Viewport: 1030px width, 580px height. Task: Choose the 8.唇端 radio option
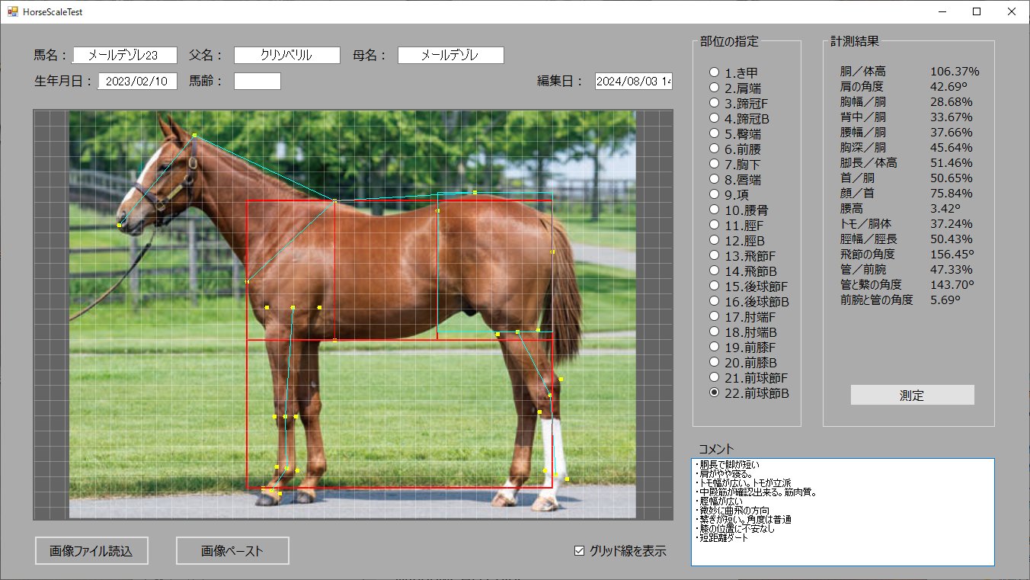[715, 179]
